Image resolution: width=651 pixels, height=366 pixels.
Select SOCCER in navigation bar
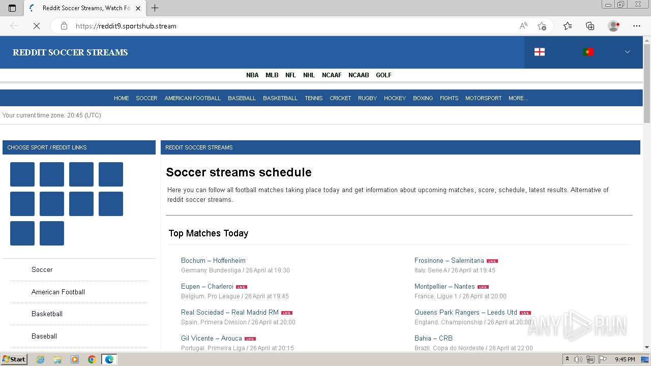[x=146, y=98]
